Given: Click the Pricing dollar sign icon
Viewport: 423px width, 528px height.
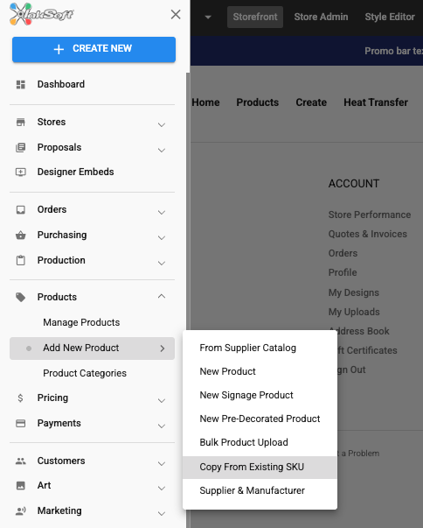Looking at the screenshot, I should pos(20,398).
